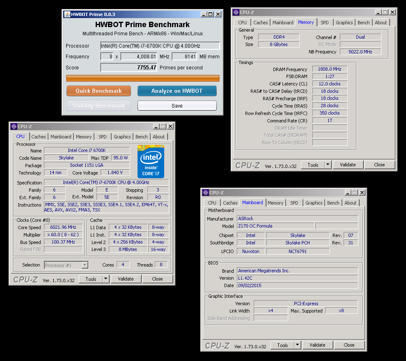Go to CPU tab in Mainboard window

point(212,203)
